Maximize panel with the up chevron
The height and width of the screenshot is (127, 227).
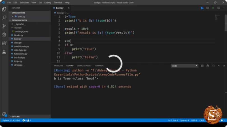pos(219,66)
